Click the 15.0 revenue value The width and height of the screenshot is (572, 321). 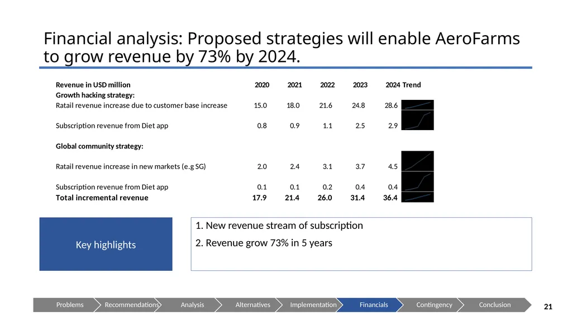tap(260, 106)
